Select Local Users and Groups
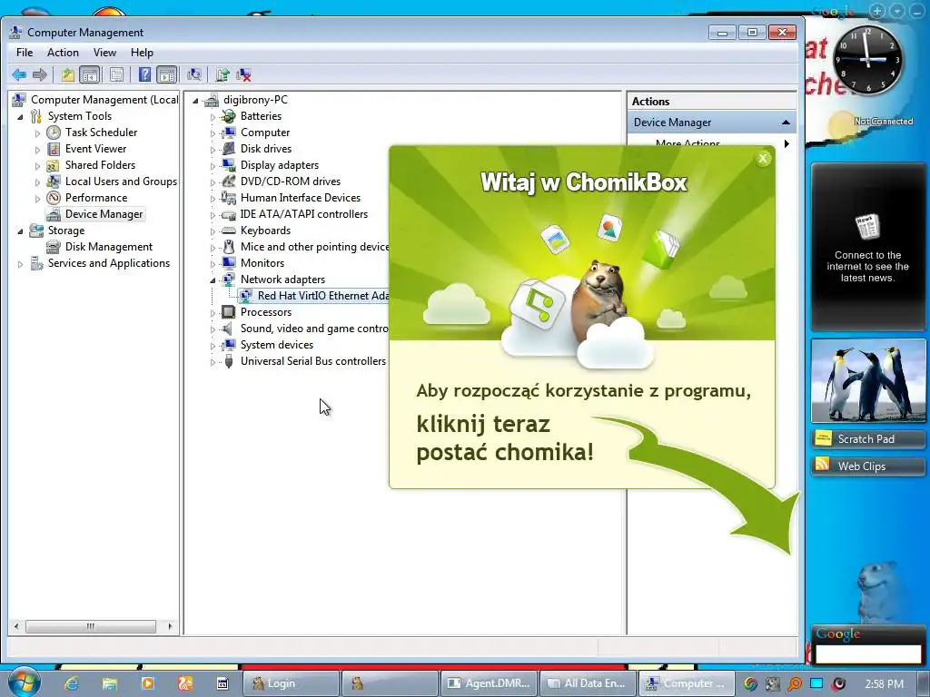The height and width of the screenshot is (697, 930). pos(121,182)
